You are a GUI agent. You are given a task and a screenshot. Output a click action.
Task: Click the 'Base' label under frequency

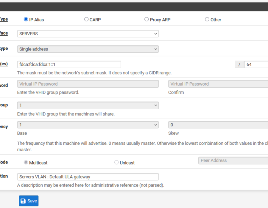click(x=22, y=133)
